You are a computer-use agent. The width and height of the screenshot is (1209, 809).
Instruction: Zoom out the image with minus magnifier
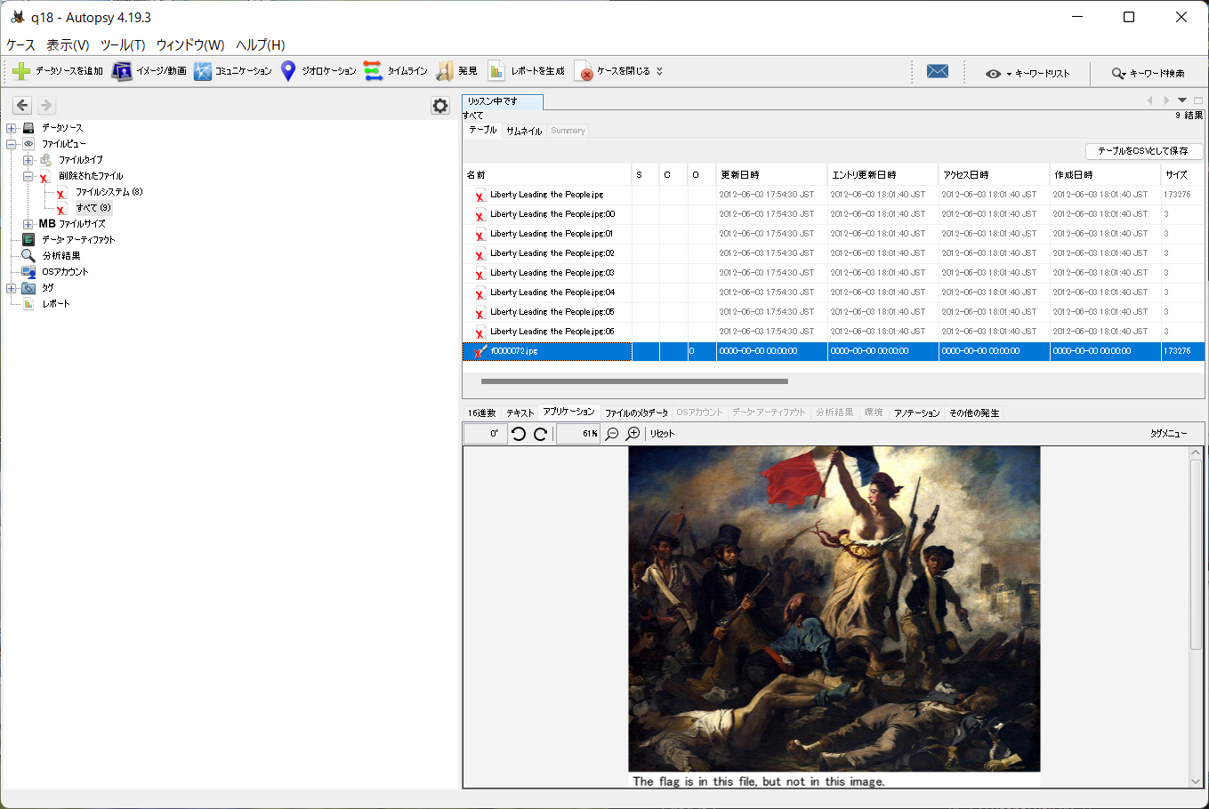click(612, 434)
